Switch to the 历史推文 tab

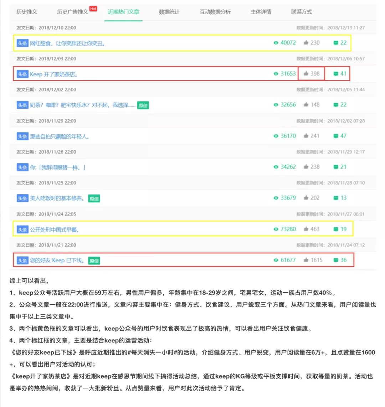coord(27,12)
